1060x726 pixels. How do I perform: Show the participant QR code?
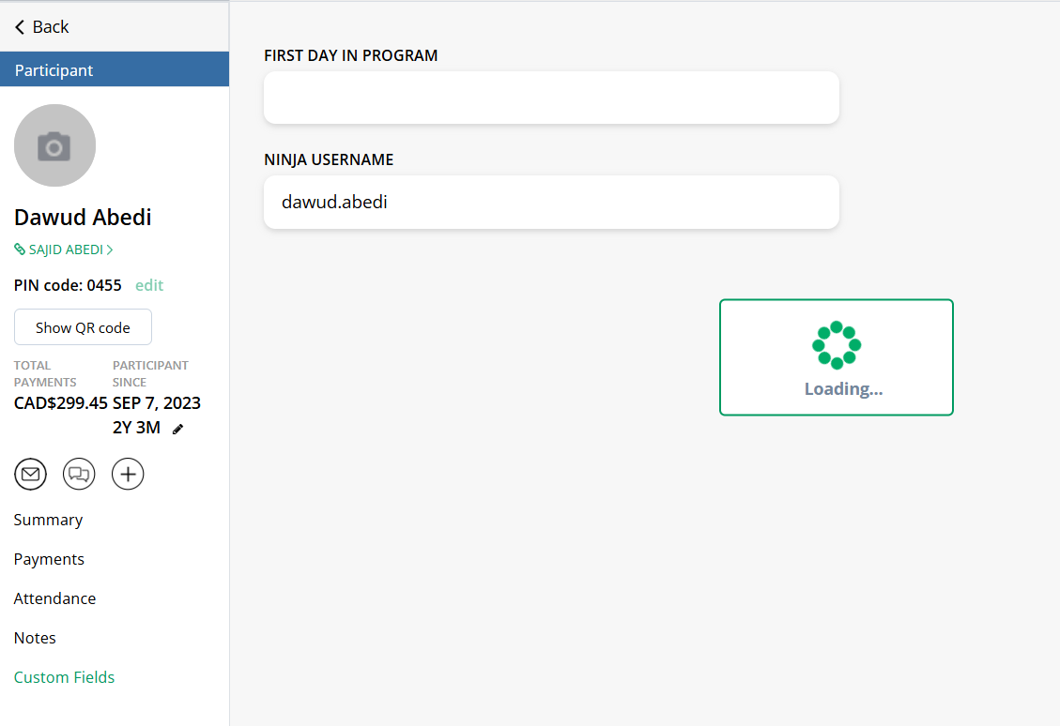(83, 327)
